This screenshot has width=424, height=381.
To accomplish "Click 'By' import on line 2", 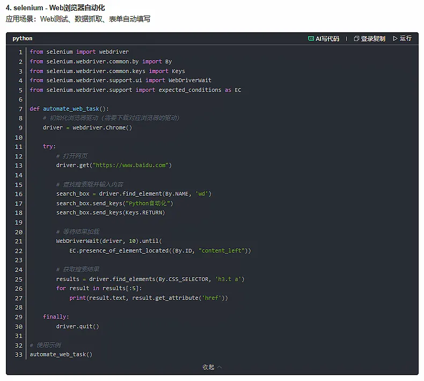I will click(169, 61).
